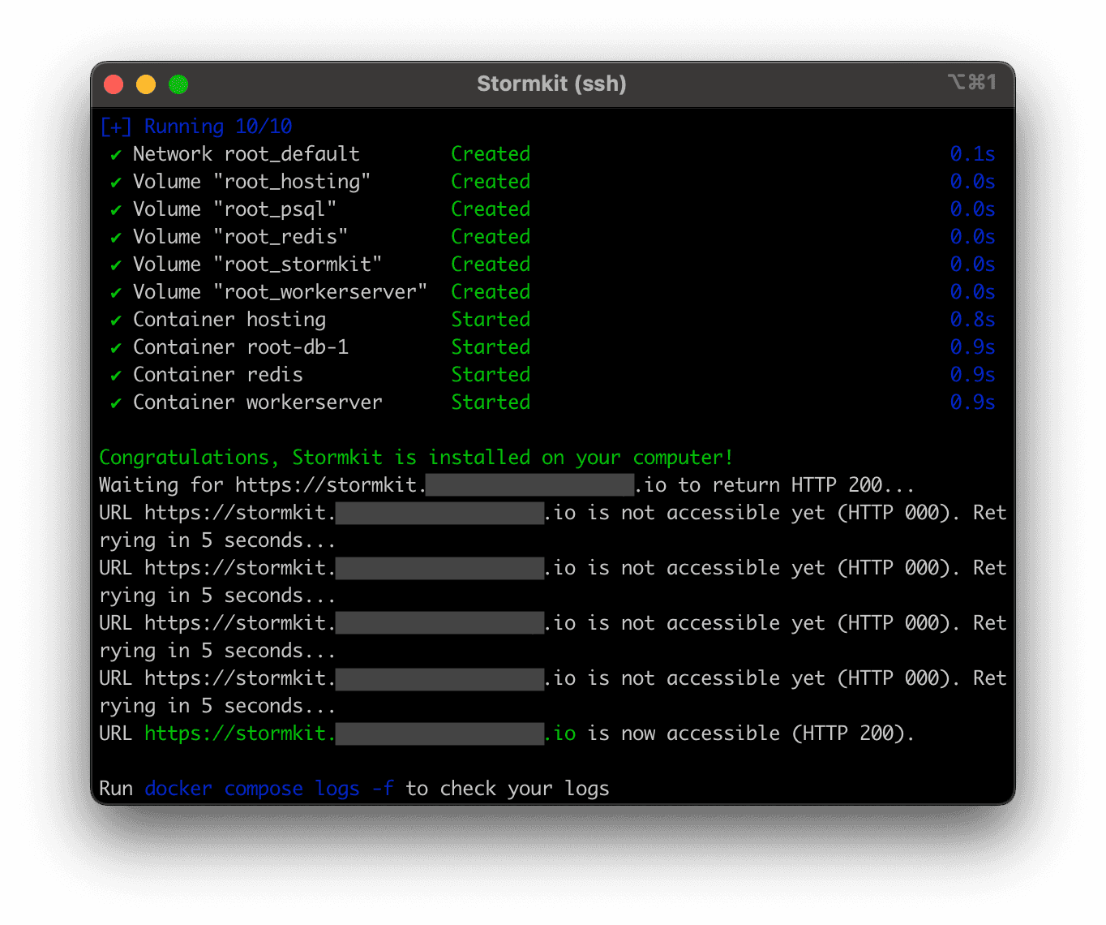Click the 0.1s duration value
This screenshot has height=925, width=1106.
click(x=972, y=154)
